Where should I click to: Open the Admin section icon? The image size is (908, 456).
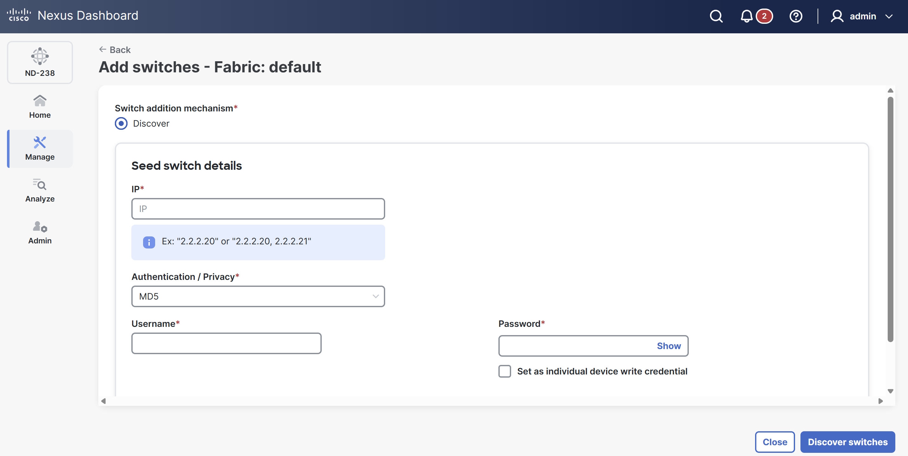(40, 232)
